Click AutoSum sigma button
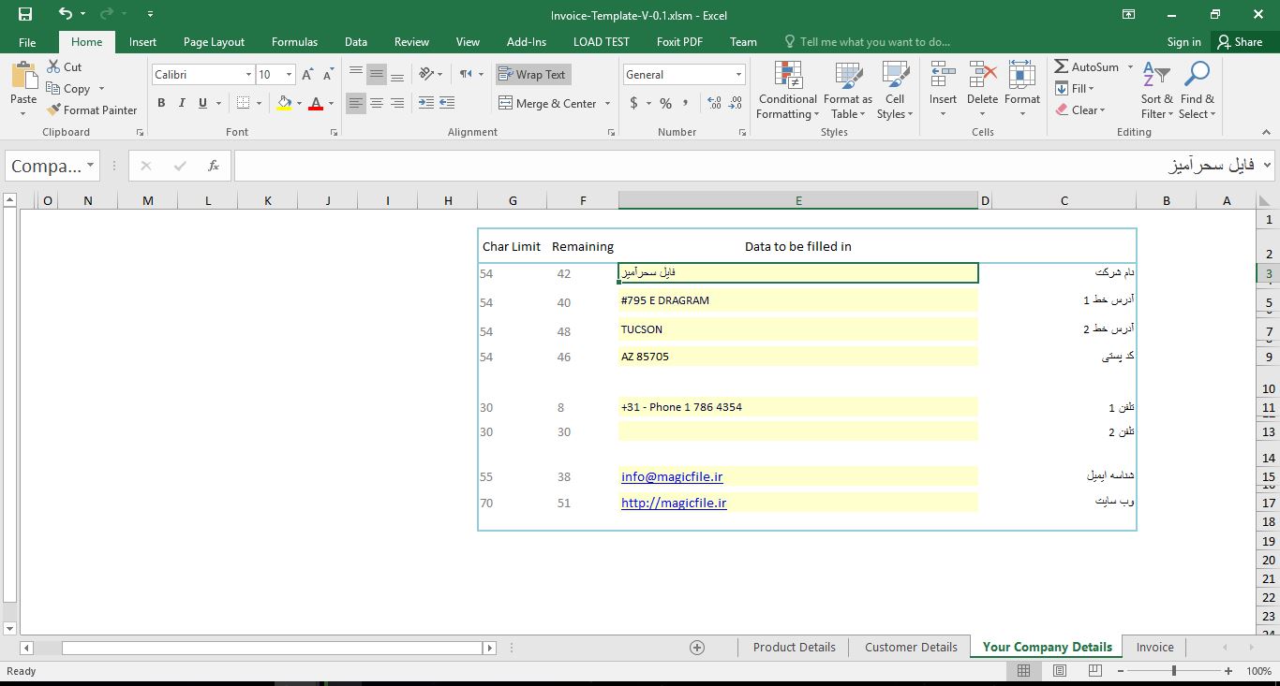Viewport: 1280px width, 686px height. tap(1087, 67)
